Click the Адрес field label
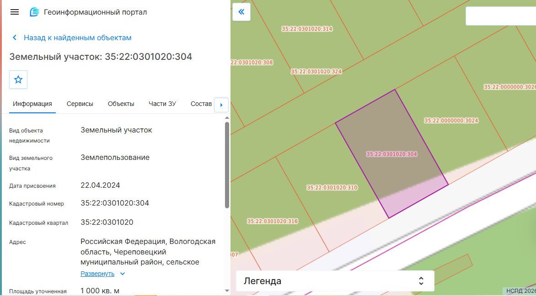This screenshot has height=296, width=536. coord(17,242)
